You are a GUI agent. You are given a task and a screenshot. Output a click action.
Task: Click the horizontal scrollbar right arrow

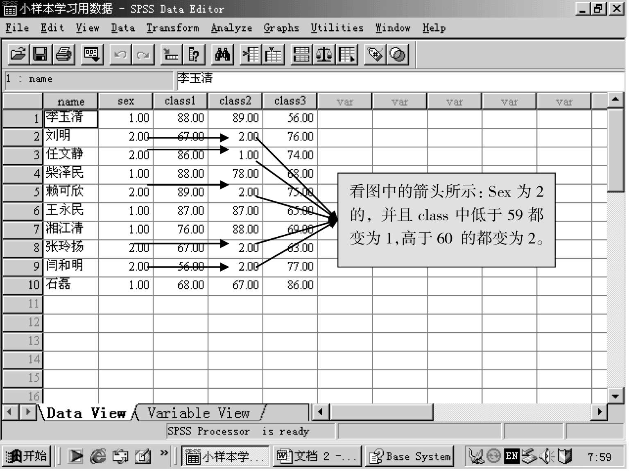[x=600, y=412]
